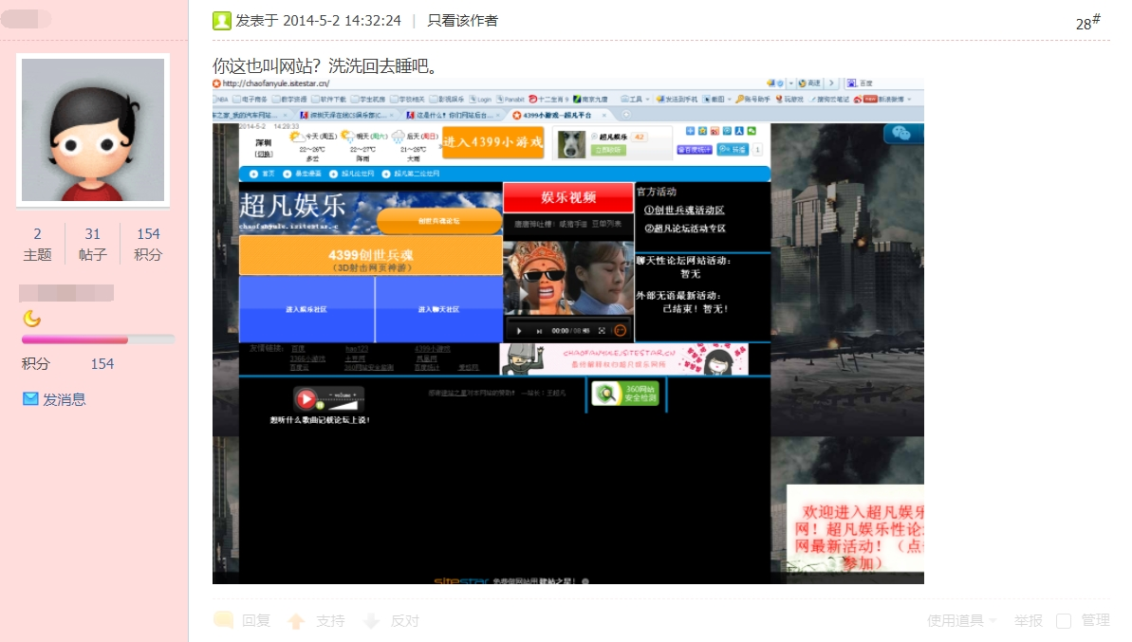This screenshot has width=1132, height=642.
Task: View the 积分 154 stat beside 帖子
Action: 148,244
